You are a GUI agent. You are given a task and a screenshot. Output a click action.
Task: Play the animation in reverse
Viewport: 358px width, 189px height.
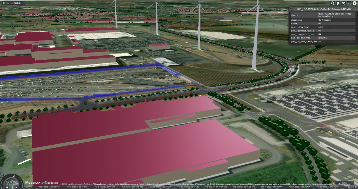point(7,187)
